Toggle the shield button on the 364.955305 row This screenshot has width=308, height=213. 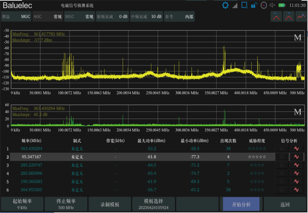(x=282, y=189)
